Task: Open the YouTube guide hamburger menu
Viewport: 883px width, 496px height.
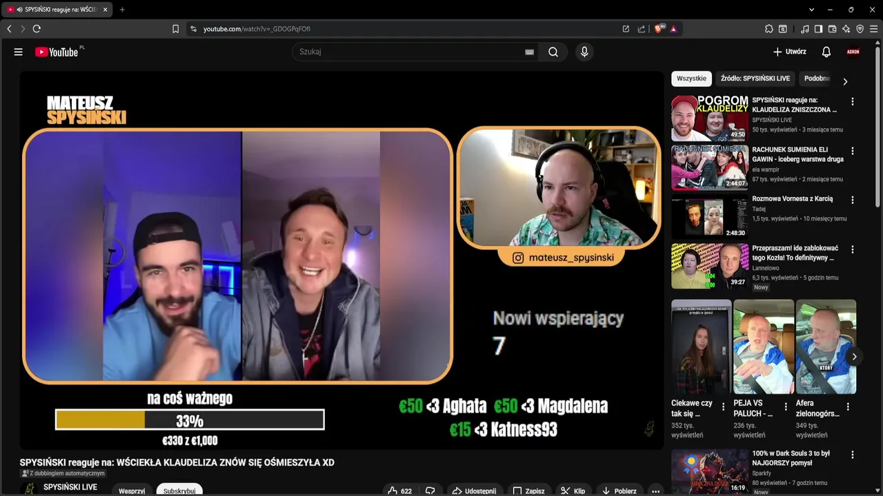Action: click(x=19, y=52)
